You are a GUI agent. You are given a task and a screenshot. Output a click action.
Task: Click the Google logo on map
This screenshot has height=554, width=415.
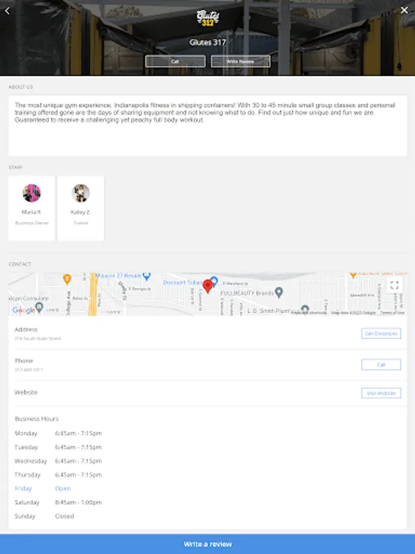[23, 310]
